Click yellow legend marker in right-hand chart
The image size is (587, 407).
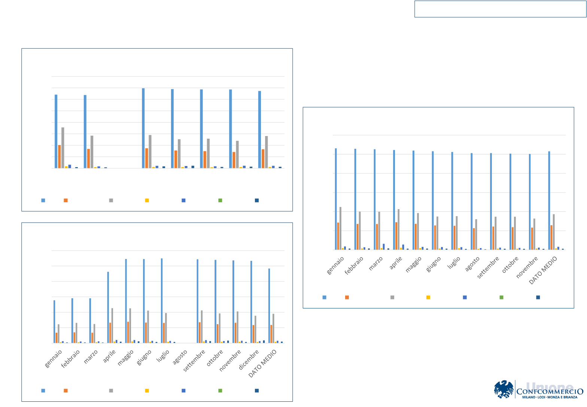[x=428, y=297]
